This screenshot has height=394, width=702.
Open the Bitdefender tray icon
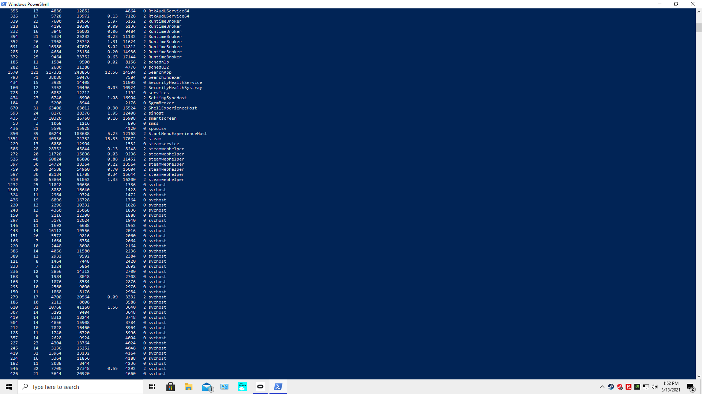pyautogui.click(x=629, y=387)
